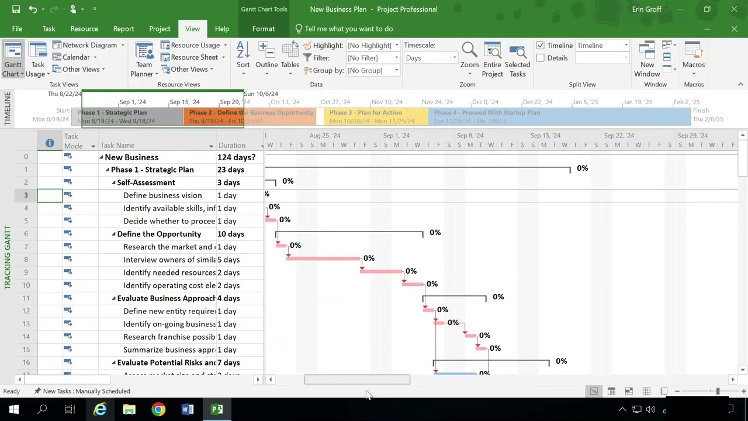
Task: Switch to the Format tab
Action: pos(264,29)
